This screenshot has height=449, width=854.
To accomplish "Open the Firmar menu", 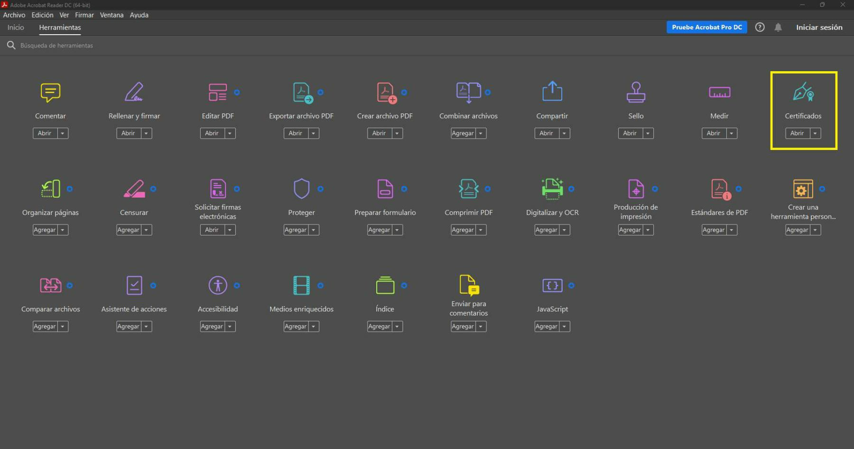I will click(x=84, y=15).
